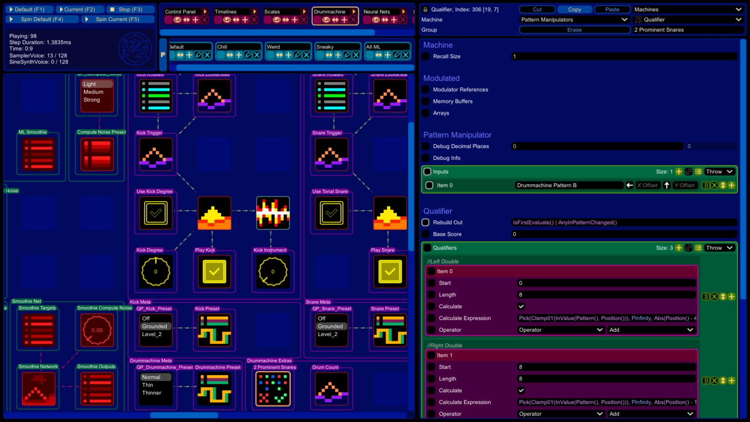Click the list icon in Qualifiers header

coord(698,248)
